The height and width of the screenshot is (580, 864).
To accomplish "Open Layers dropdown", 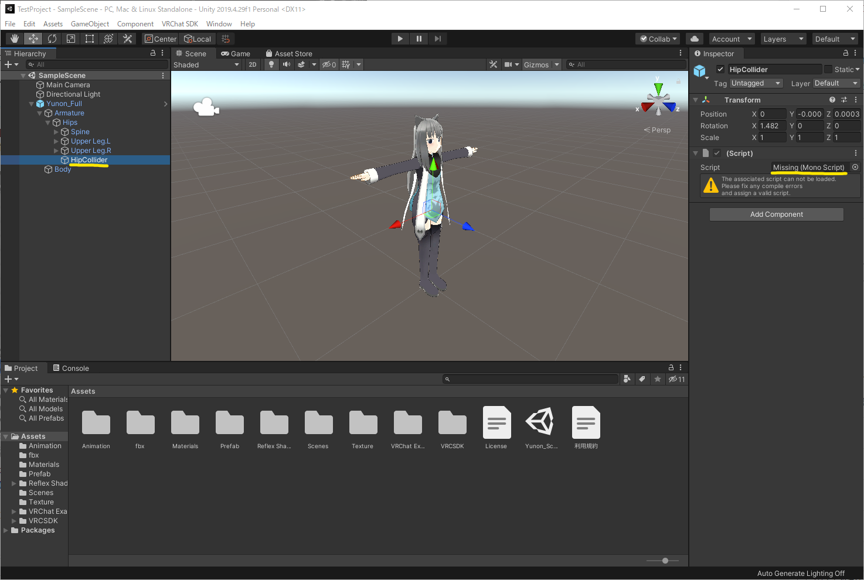I will click(783, 39).
